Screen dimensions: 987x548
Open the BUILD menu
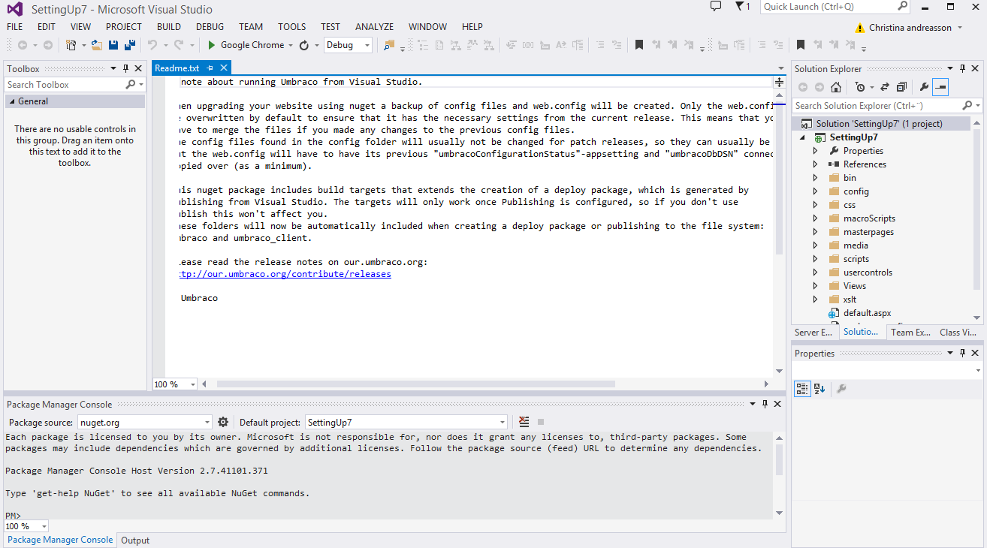click(x=169, y=26)
